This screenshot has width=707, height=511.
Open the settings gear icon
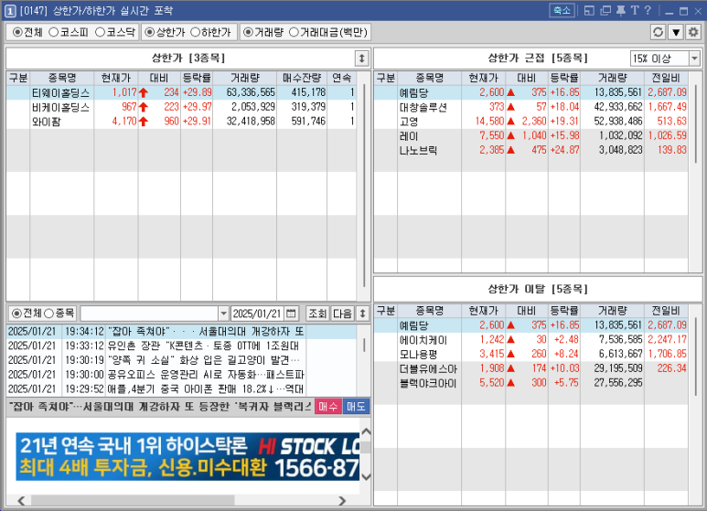click(x=693, y=32)
